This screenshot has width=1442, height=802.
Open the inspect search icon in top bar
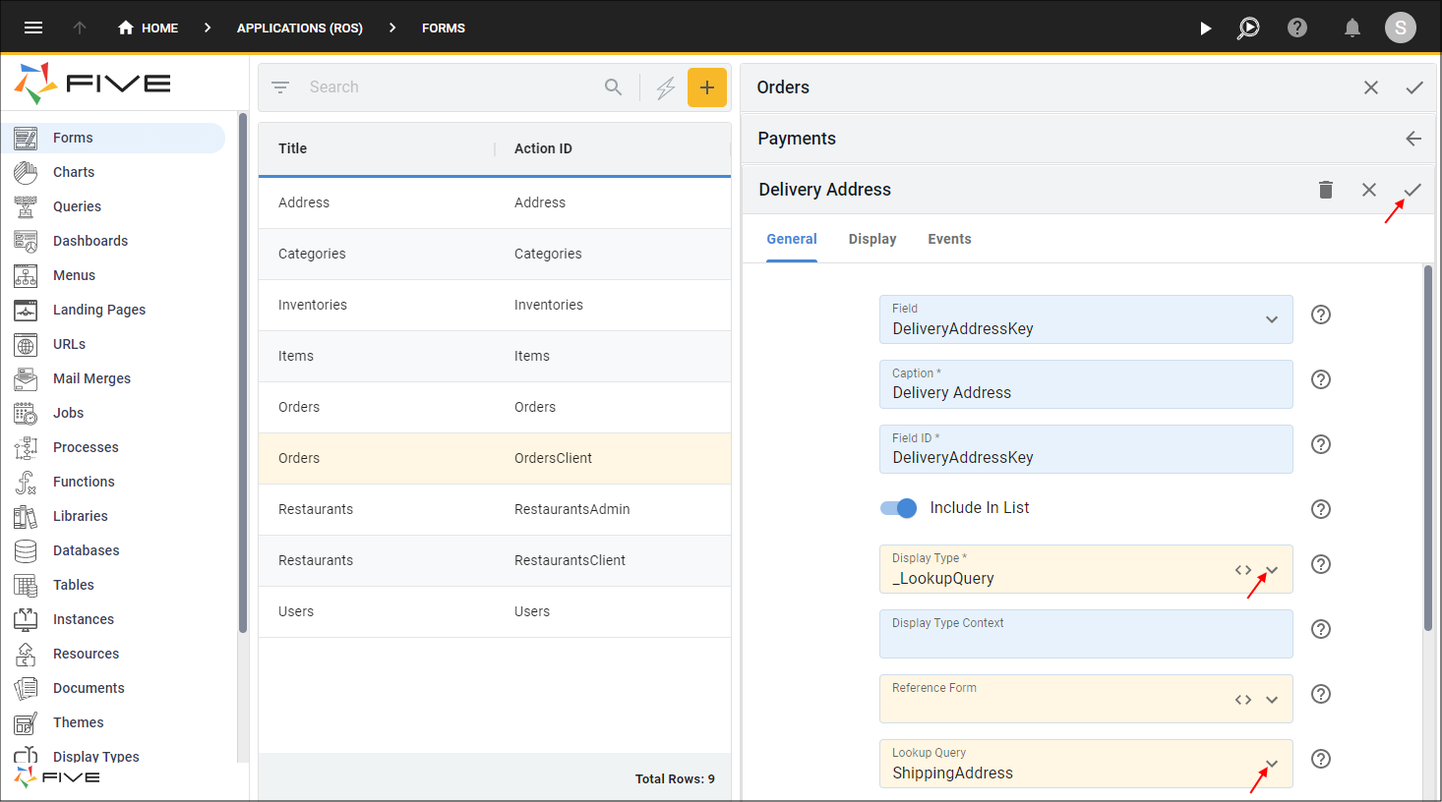coord(1248,29)
